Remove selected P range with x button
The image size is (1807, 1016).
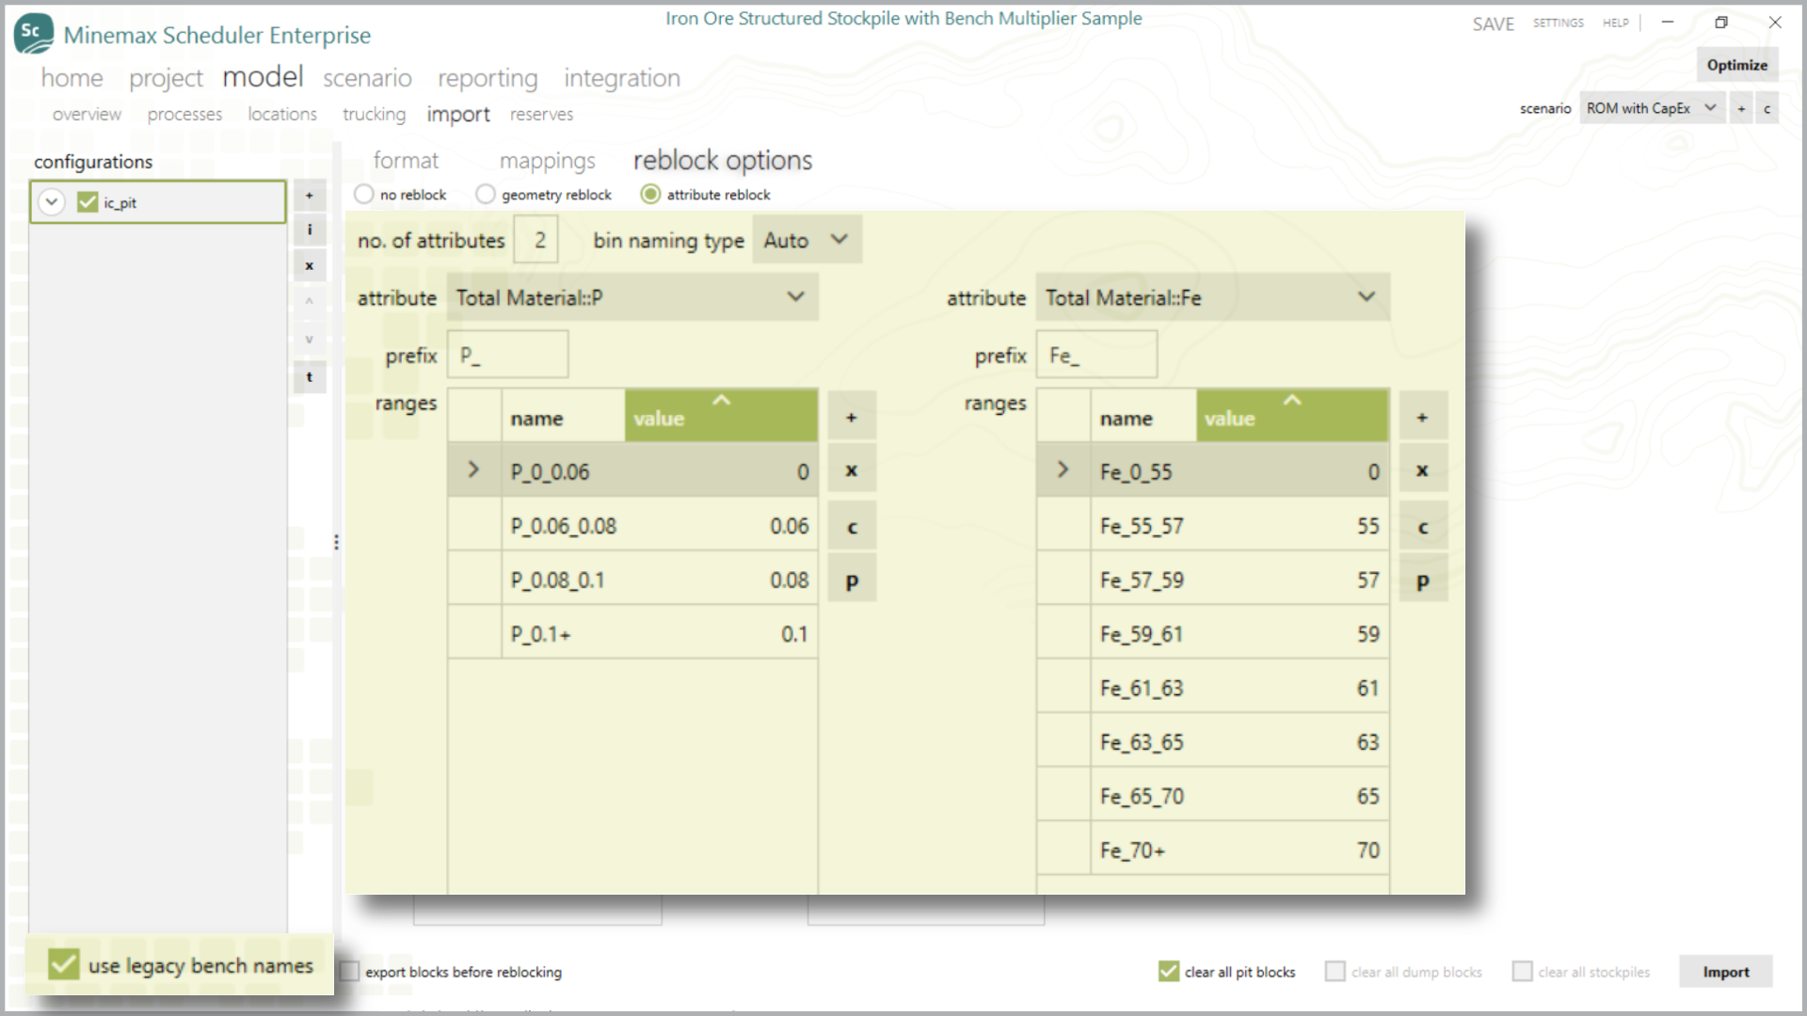click(852, 470)
